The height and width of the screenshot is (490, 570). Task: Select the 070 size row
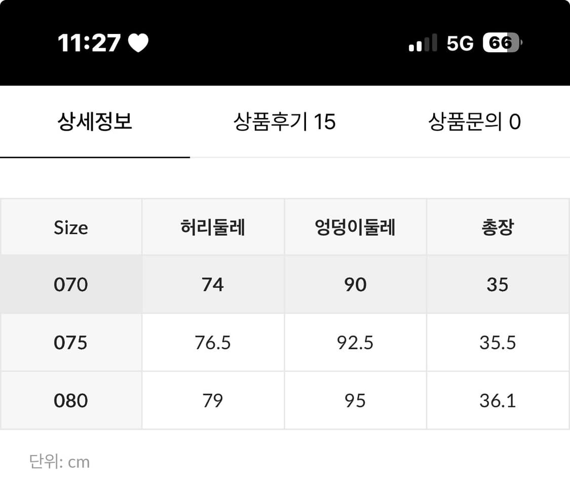coord(71,284)
